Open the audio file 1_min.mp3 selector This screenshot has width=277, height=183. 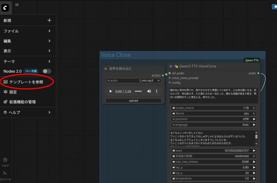coord(133,81)
